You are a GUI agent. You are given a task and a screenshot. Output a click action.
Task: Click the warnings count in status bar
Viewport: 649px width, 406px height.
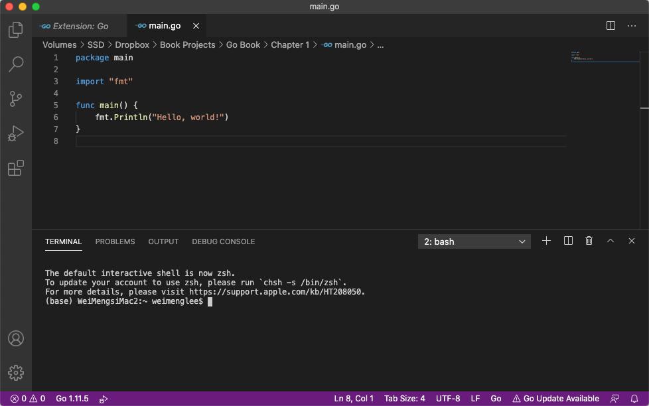(x=37, y=399)
